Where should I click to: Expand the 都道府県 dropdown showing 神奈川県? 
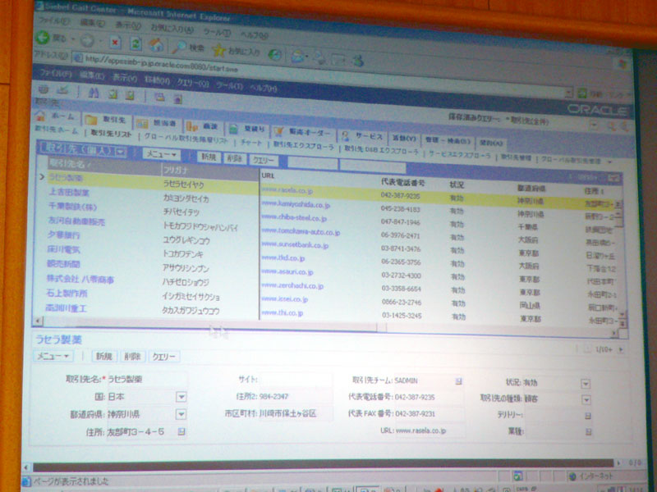tap(181, 414)
